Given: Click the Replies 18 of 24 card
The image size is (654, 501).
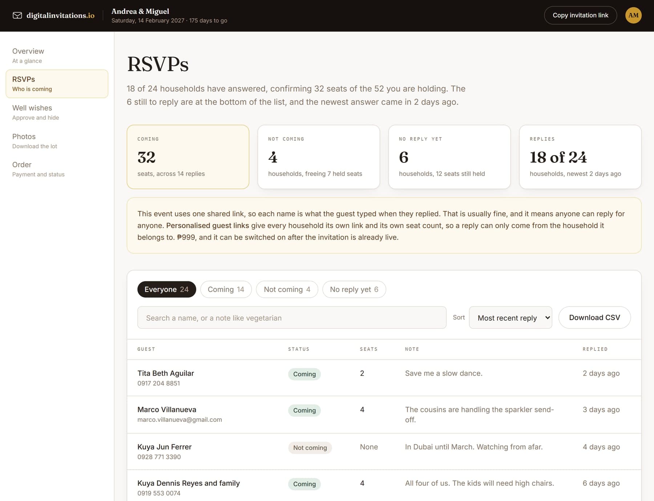Looking at the screenshot, I should [580, 157].
